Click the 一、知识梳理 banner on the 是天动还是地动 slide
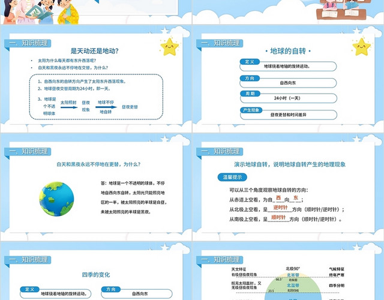384x300 pixels. point(28,43)
